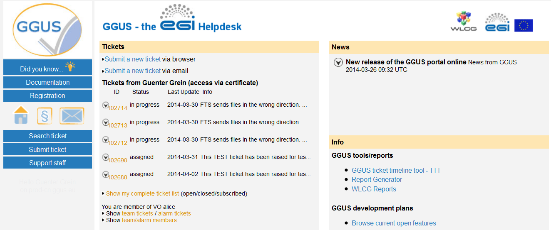Click the European Union flag icon
The height and width of the screenshot is (230, 551).
point(524,25)
